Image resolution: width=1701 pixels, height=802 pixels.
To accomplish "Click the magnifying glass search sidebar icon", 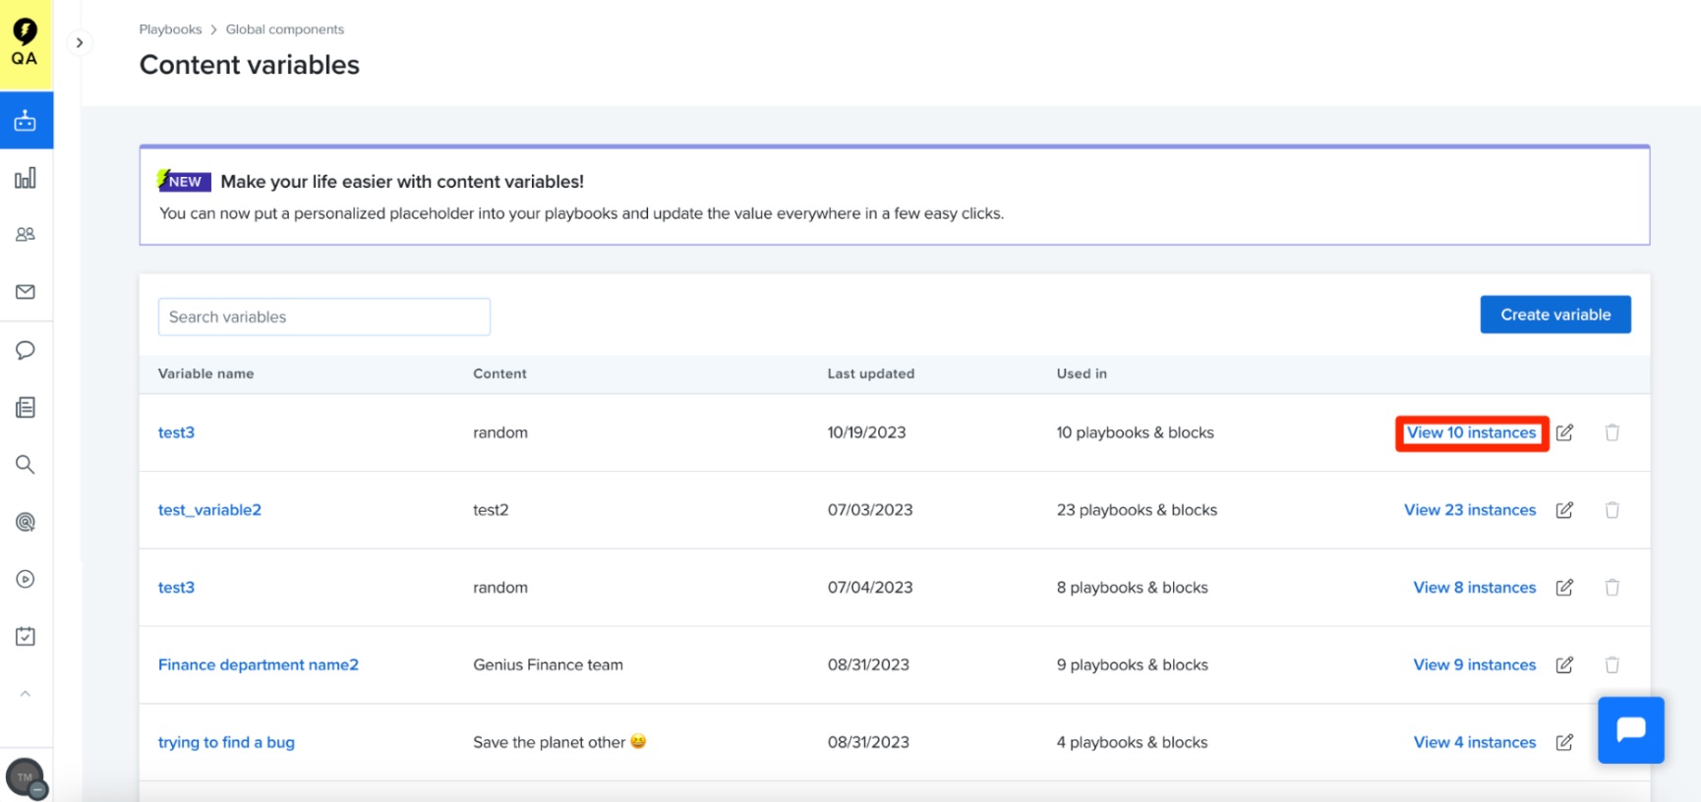I will click(26, 464).
